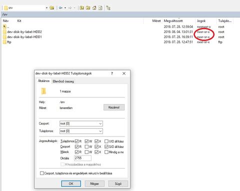Toggle Tulajdonos R permission checkbox
Screen dimensions: 240x191
pos(76,141)
